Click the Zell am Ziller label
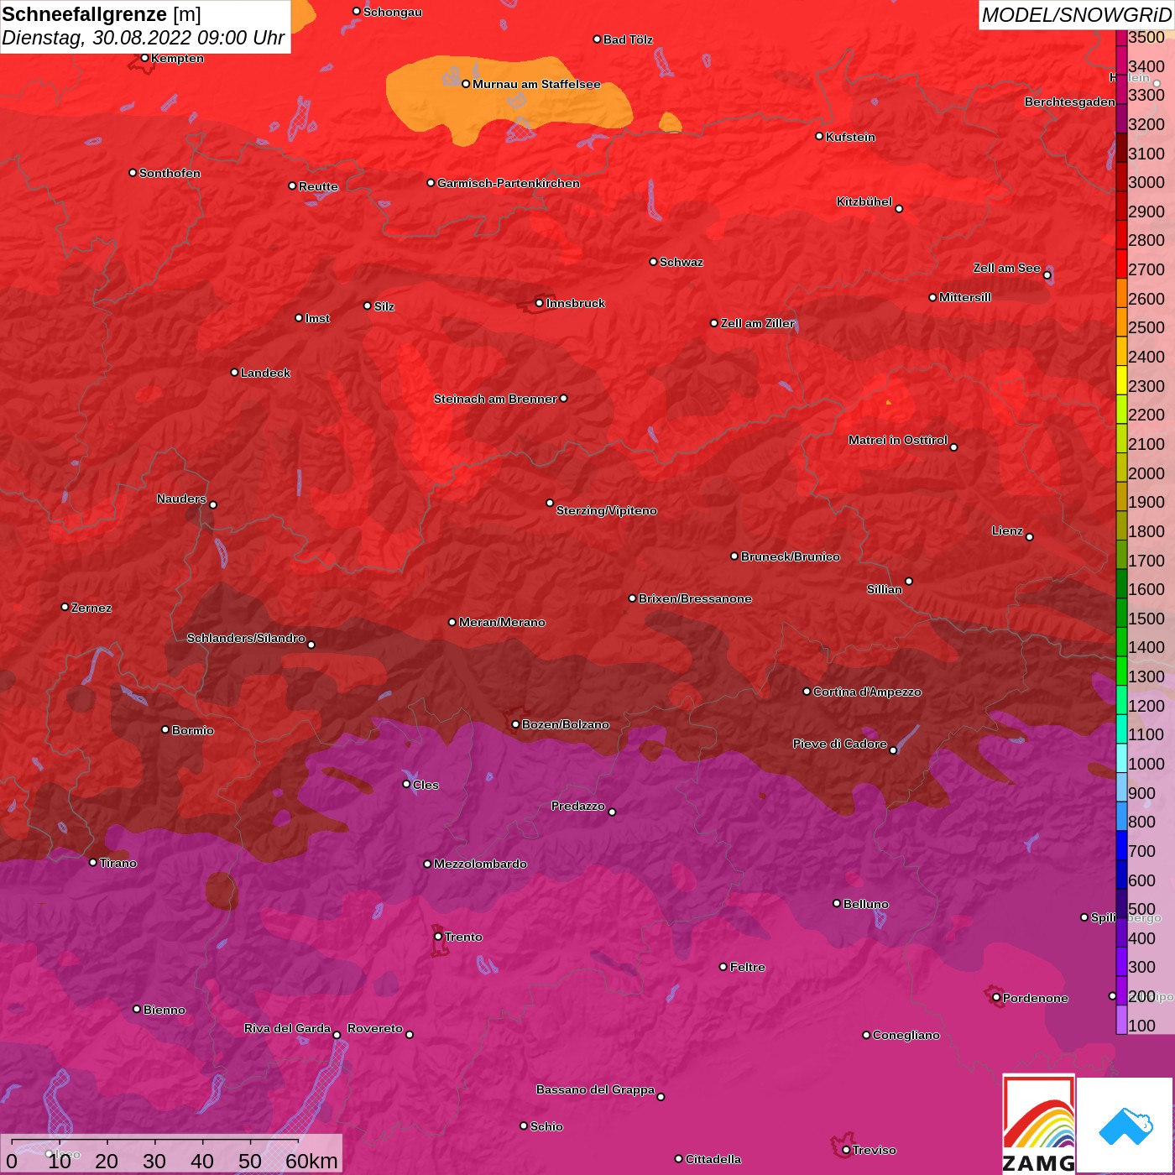 pos(758,323)
